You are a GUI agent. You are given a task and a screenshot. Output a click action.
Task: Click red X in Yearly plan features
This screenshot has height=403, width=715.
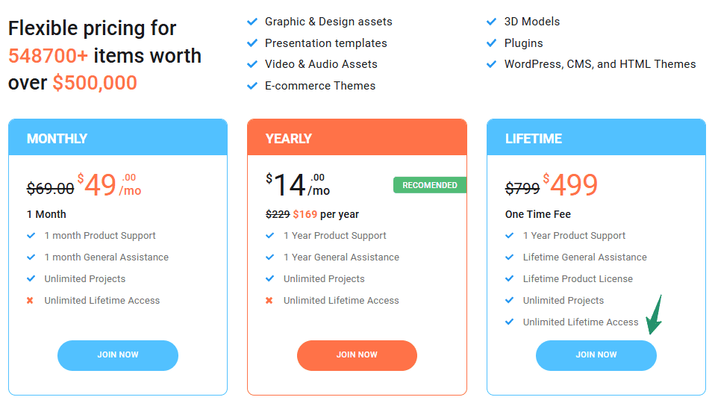[x=269, y=301]
